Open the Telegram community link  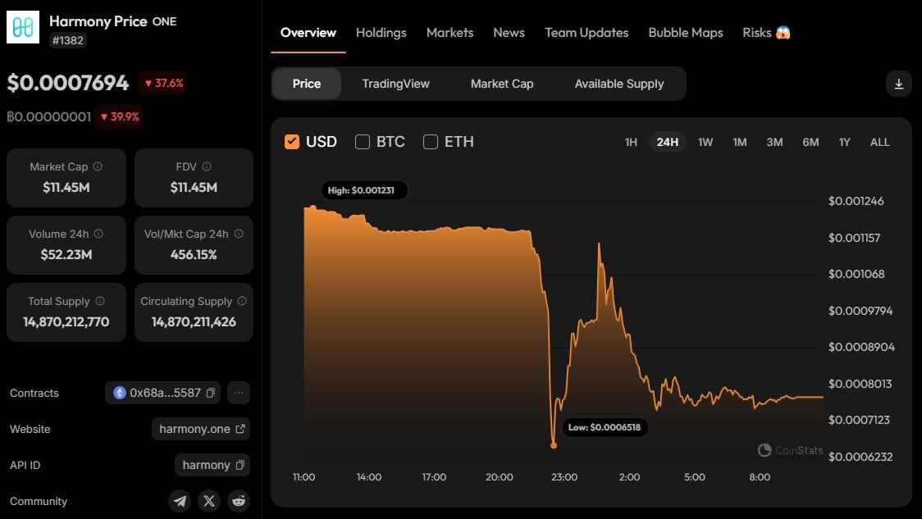pyautogui.click(x=180, y=501)
